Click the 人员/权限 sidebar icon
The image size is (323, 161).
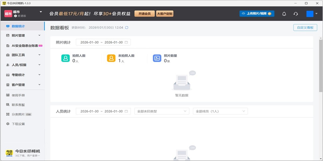click(x=8, y=65)
